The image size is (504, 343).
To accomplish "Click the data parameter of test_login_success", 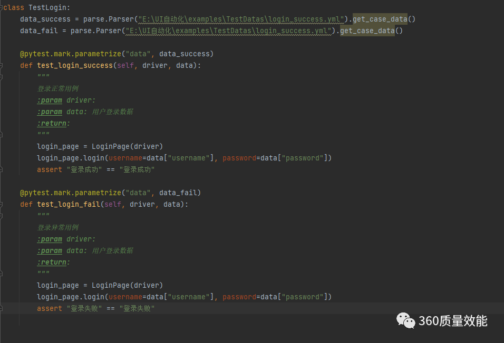I will (185, 65).
